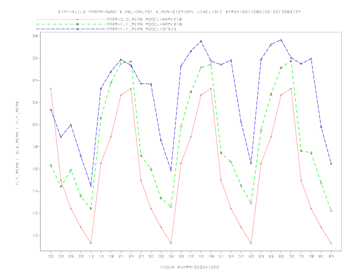Click the x-axis tick label 54
361x279 pixels.
click(231, 256)
